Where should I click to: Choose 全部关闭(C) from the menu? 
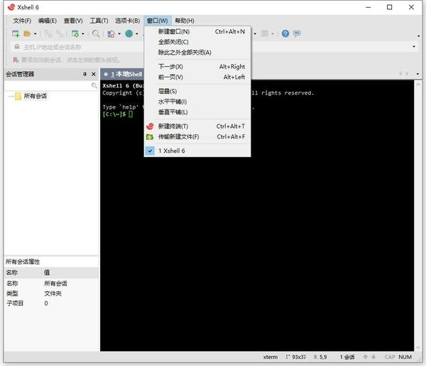[197, 42]
